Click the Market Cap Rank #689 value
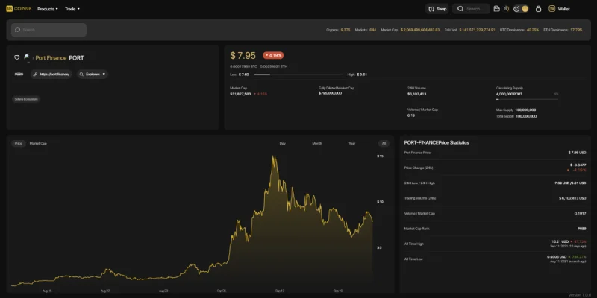597x298 pixels. click(x=582, y=229)
